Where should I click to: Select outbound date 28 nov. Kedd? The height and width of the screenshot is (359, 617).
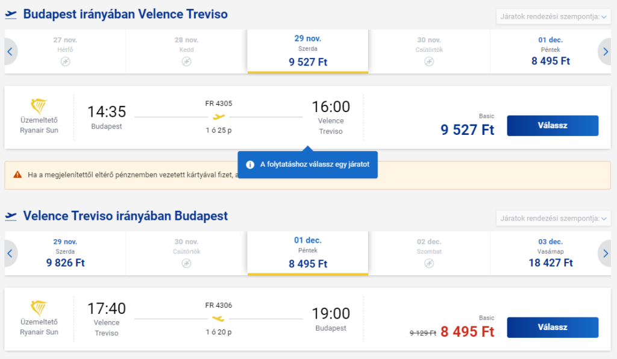tap(187, 52)
